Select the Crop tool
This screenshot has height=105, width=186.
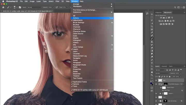pyautogui.click(x=152, y=26)
